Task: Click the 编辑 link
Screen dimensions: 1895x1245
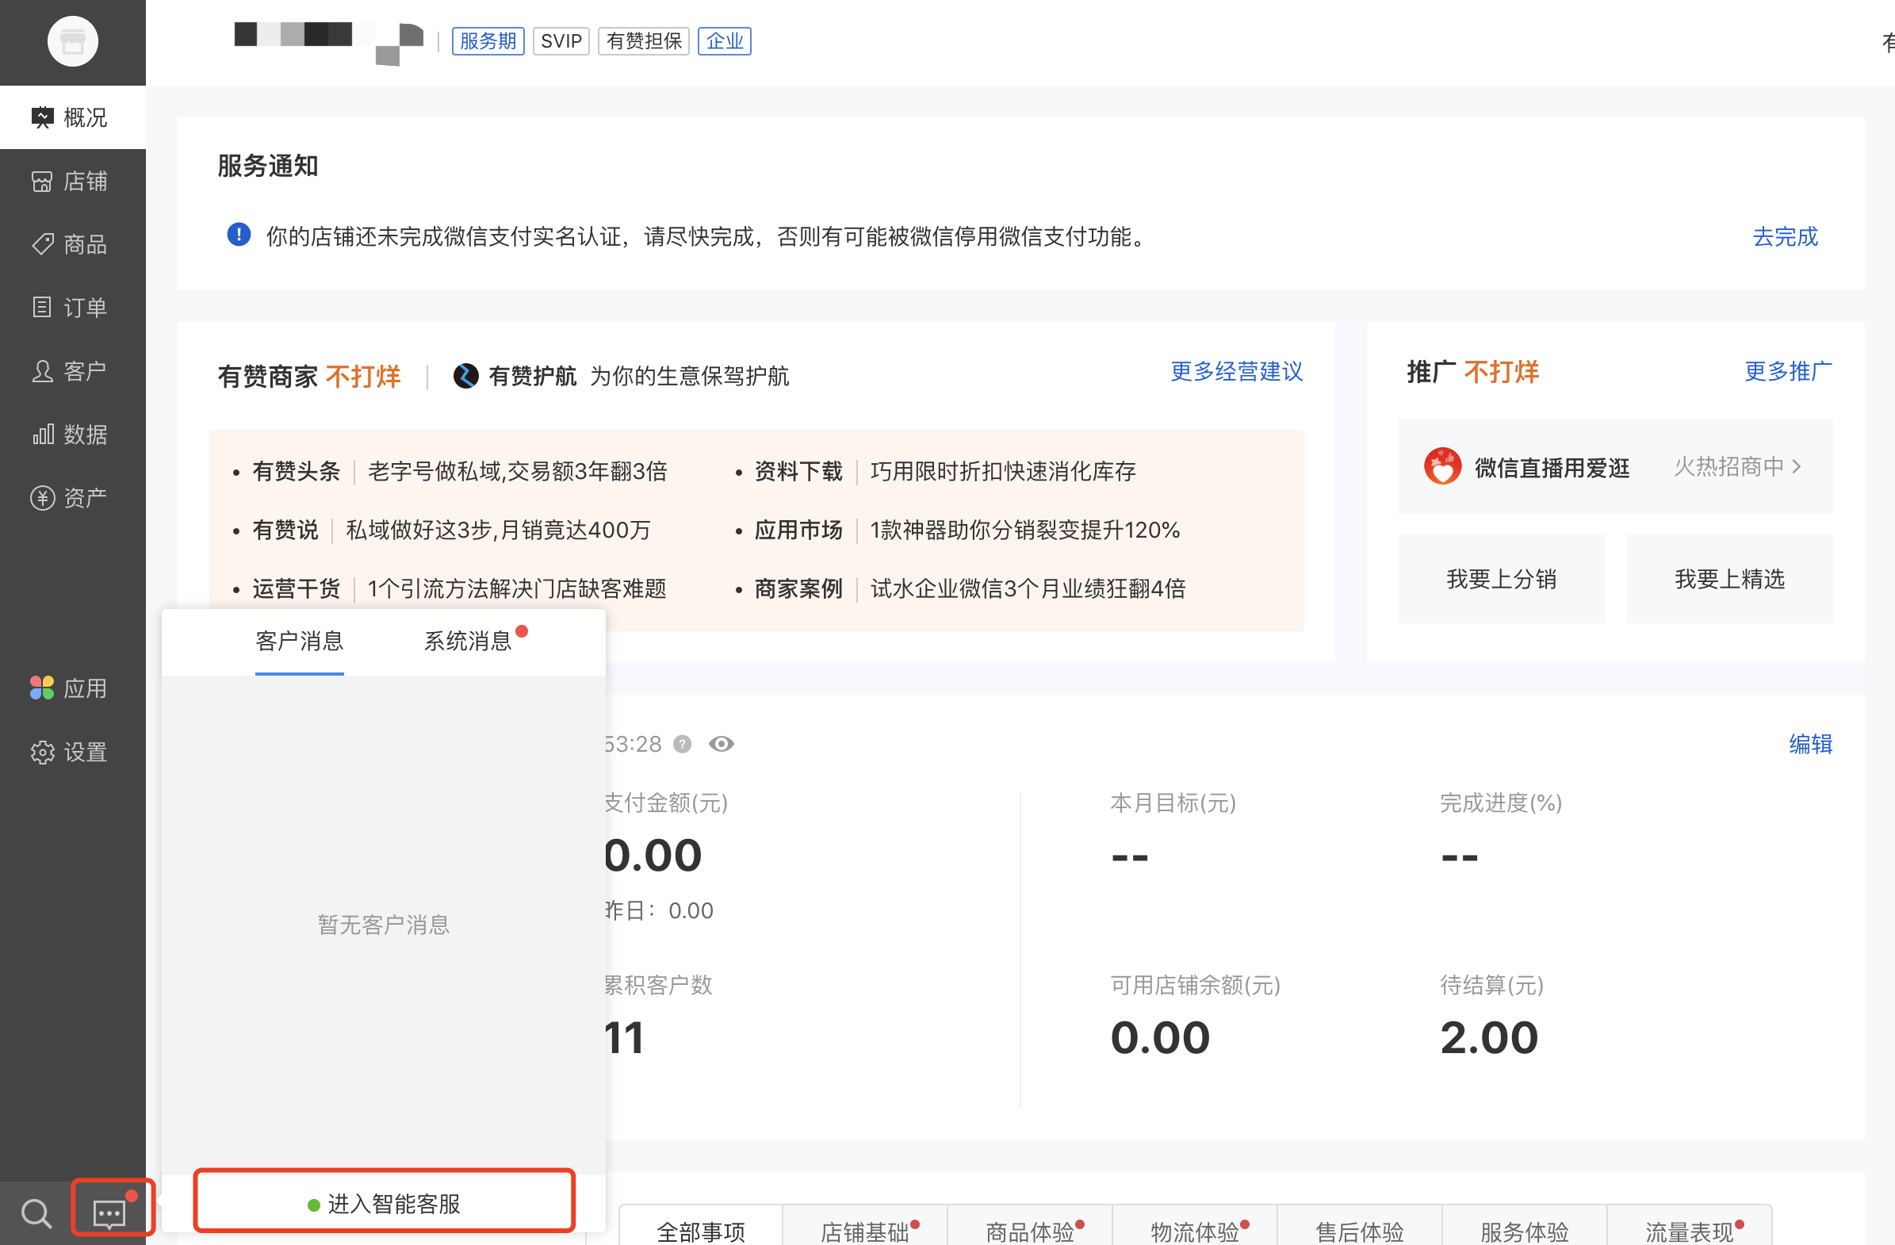Action: [x=1811, y=744]
